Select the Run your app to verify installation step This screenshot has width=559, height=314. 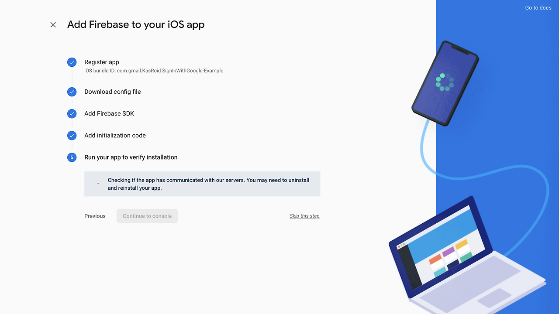131,157
